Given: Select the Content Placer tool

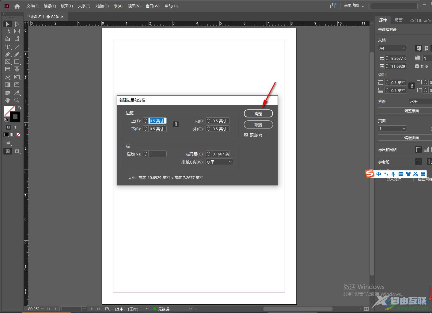Looking at the screenshot, I should (17, 39).
